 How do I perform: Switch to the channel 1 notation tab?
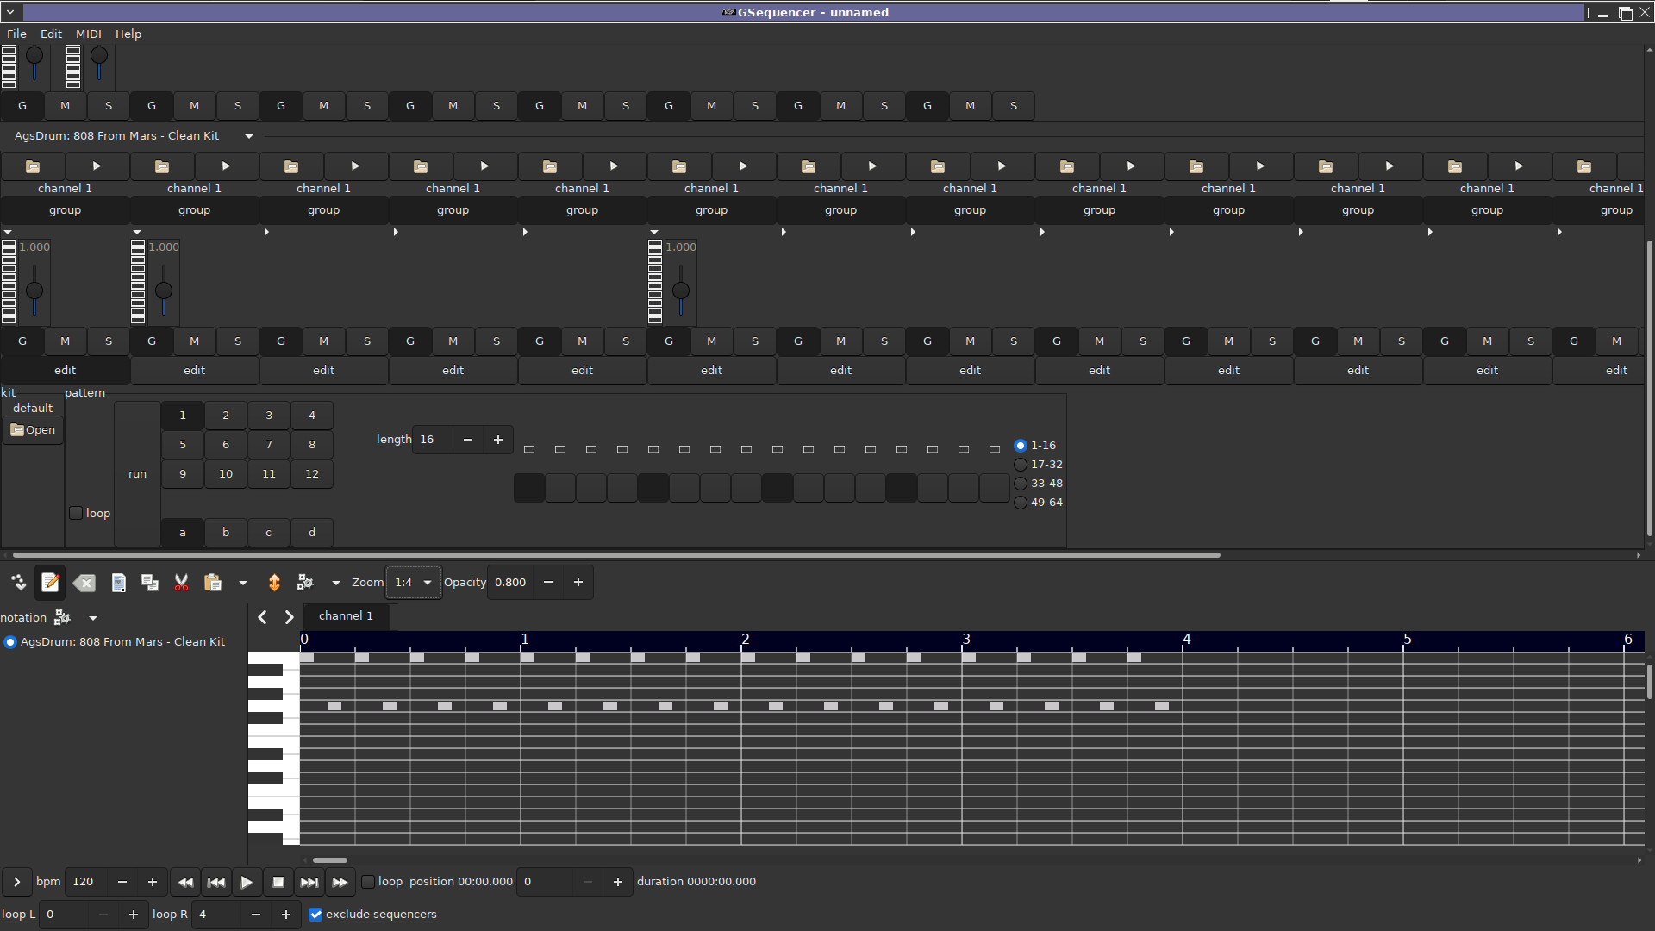(x=346, y=615)
